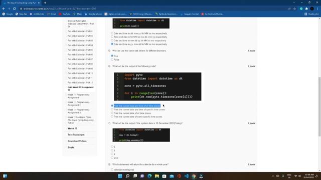Open Office app from taskbar

click(x=179, y=176)
